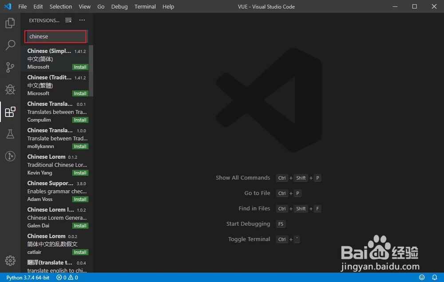This screenshot has height=282, width=444.
Task: Open the File menu
Action: [22, 7]
